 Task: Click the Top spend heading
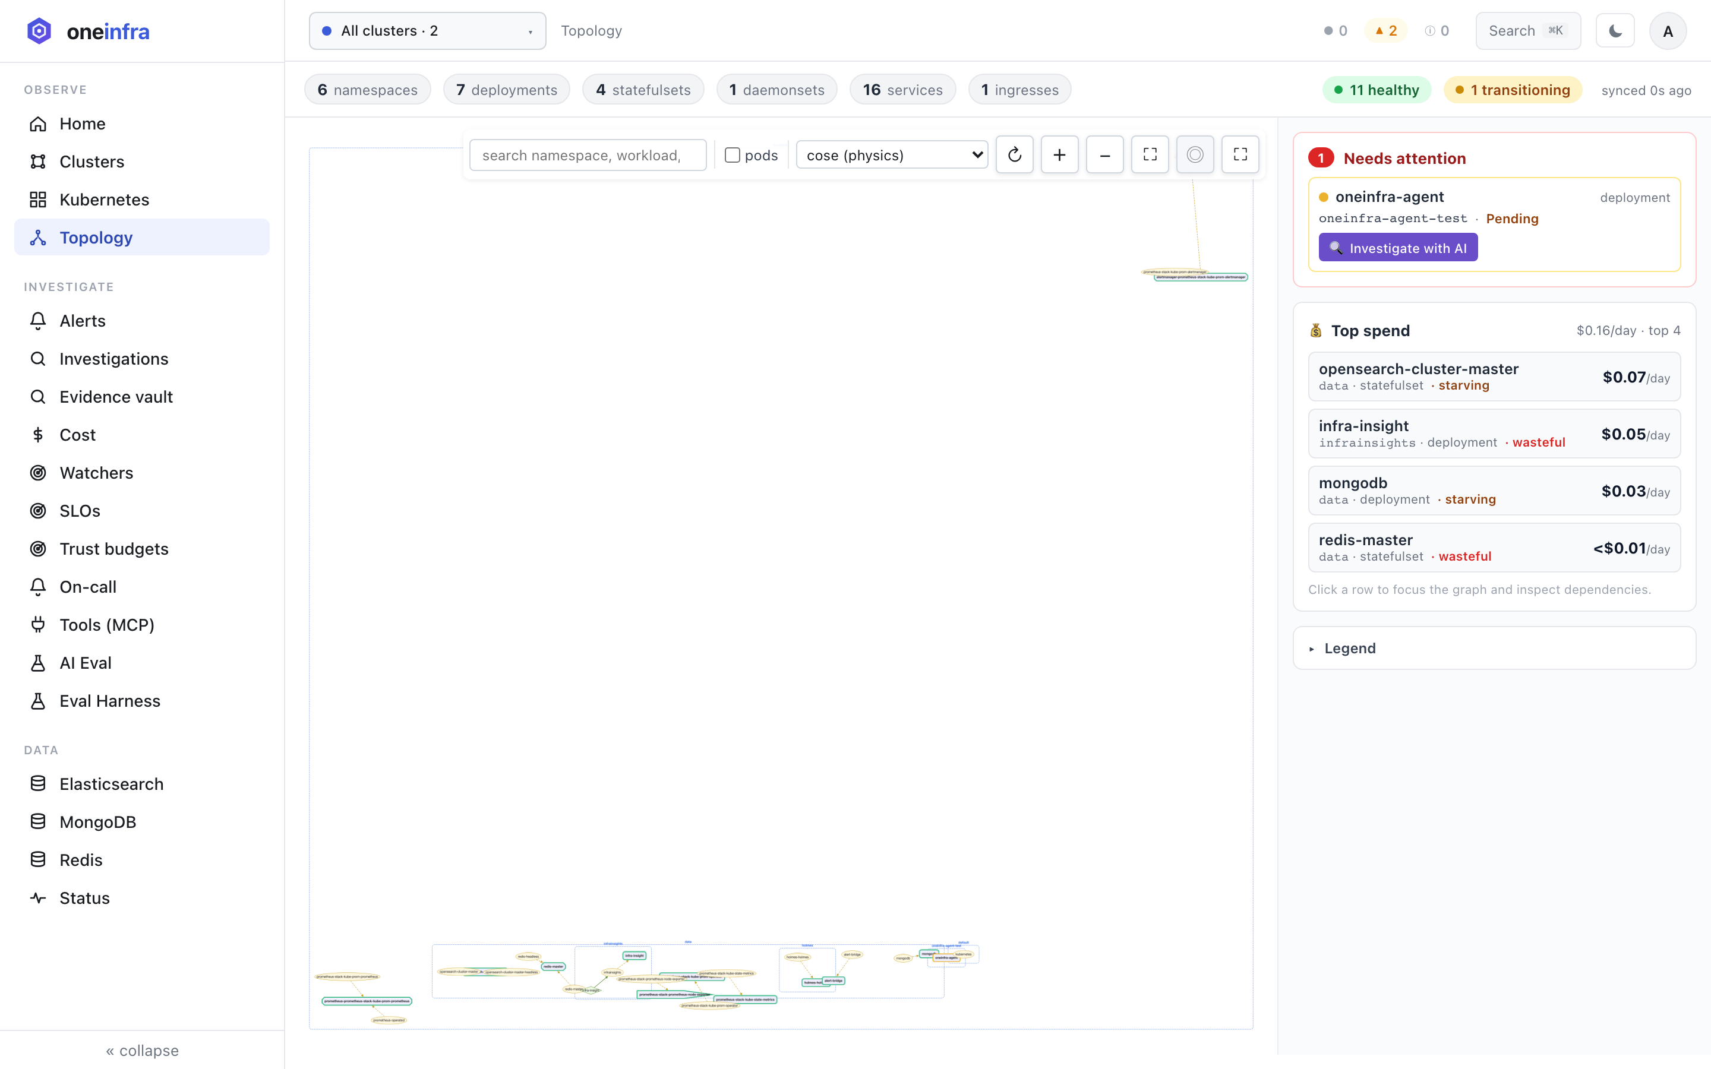[1369, 330]
